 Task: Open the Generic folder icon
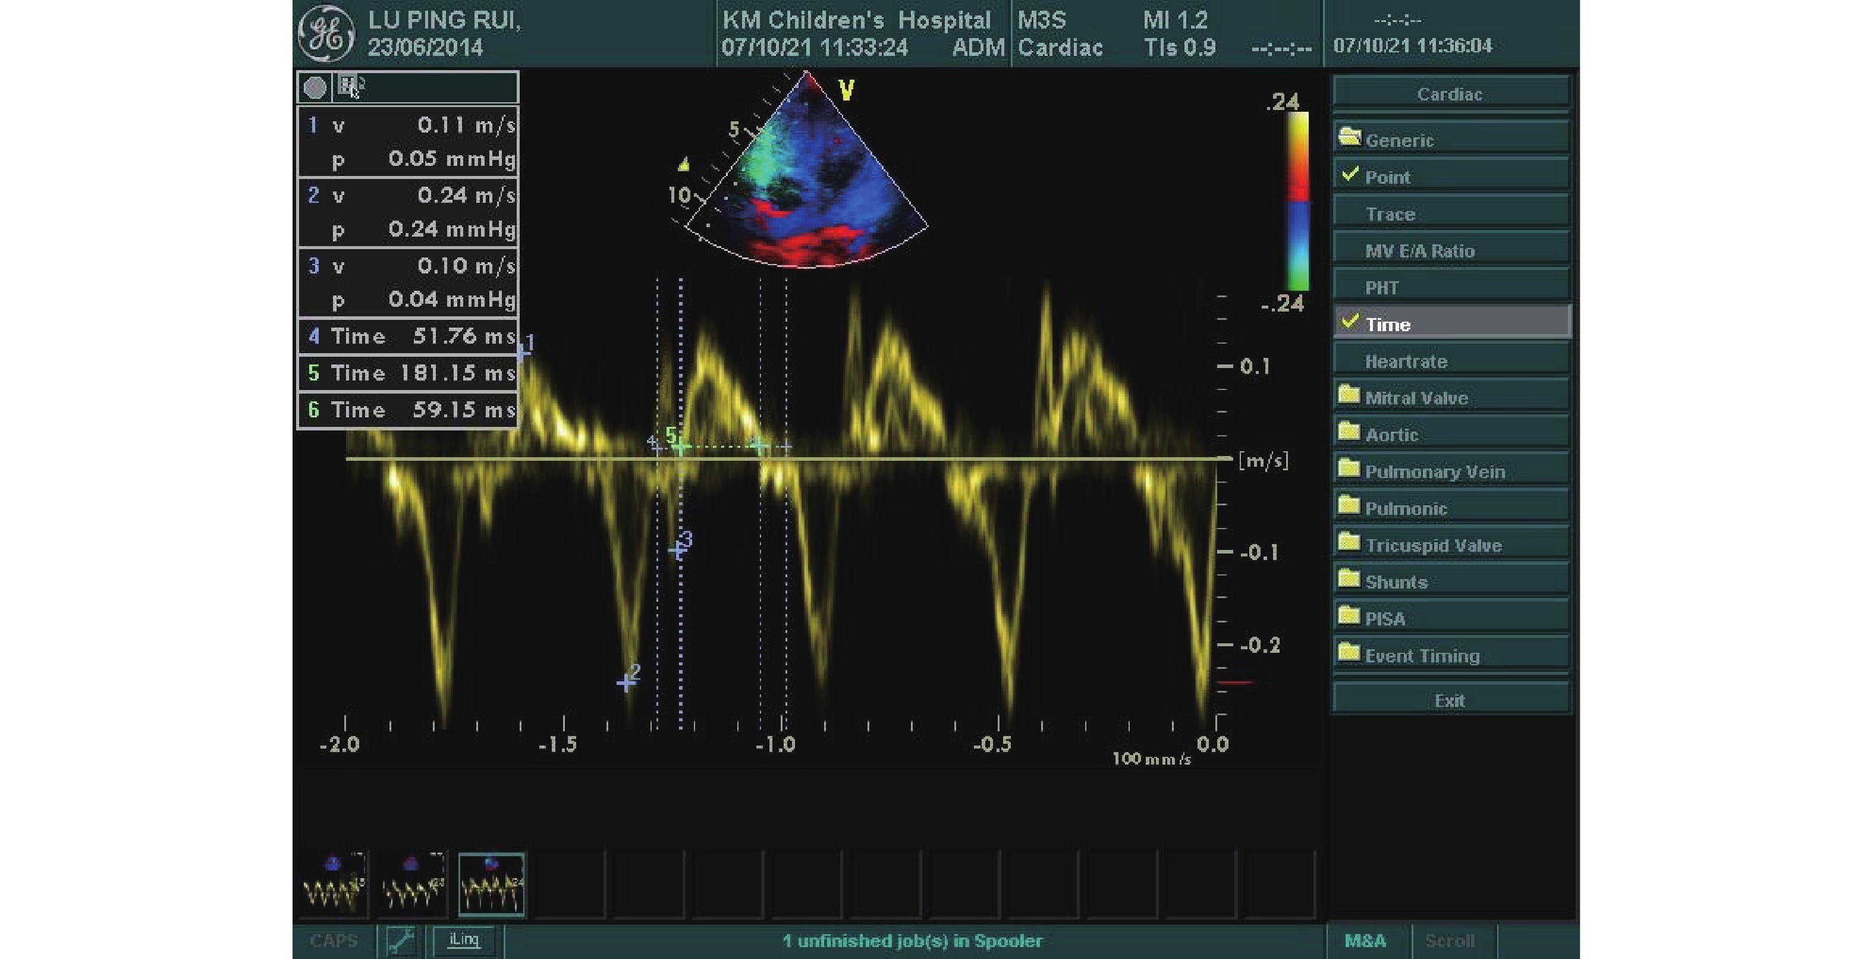tap(1350, 137)
